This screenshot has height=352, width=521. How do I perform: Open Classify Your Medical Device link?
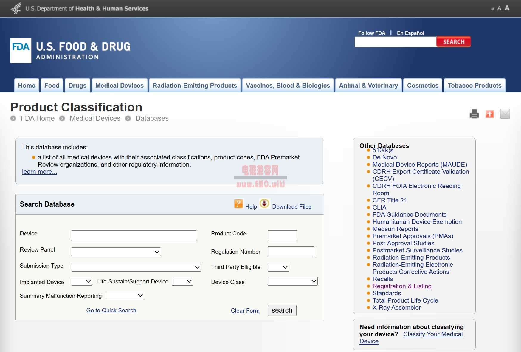tap(433, 334)
